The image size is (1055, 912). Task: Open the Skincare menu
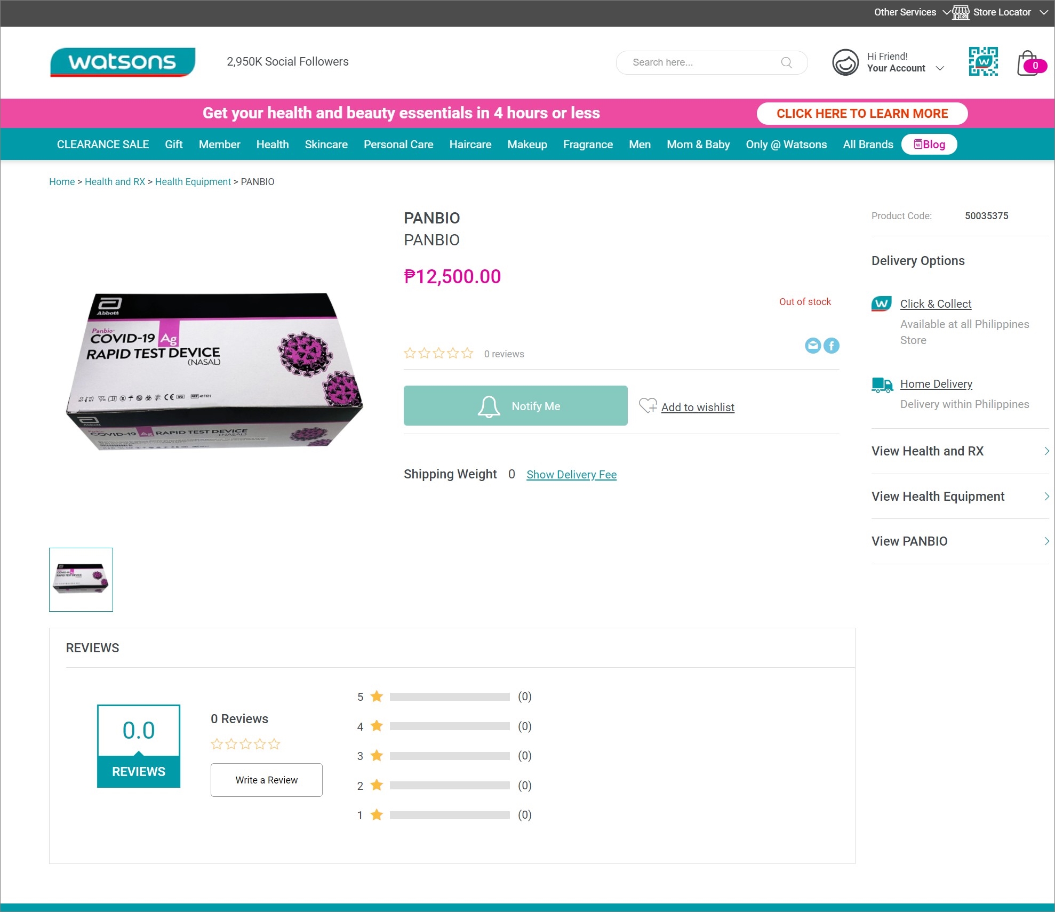[x=326, y=145]
